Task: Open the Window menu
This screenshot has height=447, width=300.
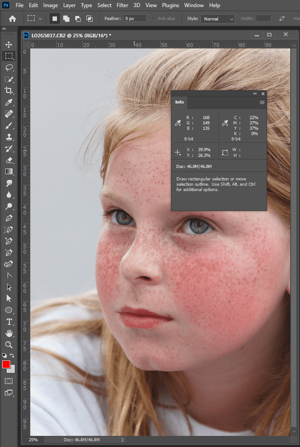Action: 194,5
